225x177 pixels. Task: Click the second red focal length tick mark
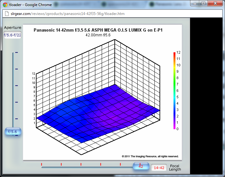(61, 164)
